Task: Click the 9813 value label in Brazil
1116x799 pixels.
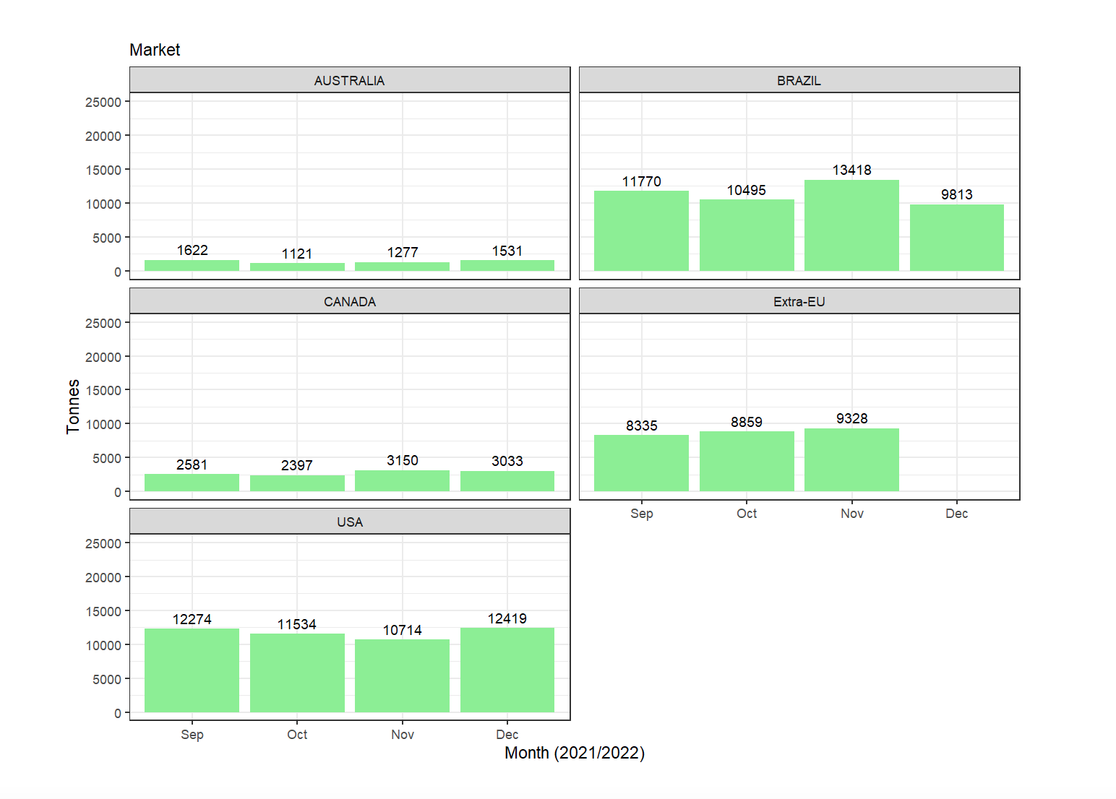Action: pos(956,194)
